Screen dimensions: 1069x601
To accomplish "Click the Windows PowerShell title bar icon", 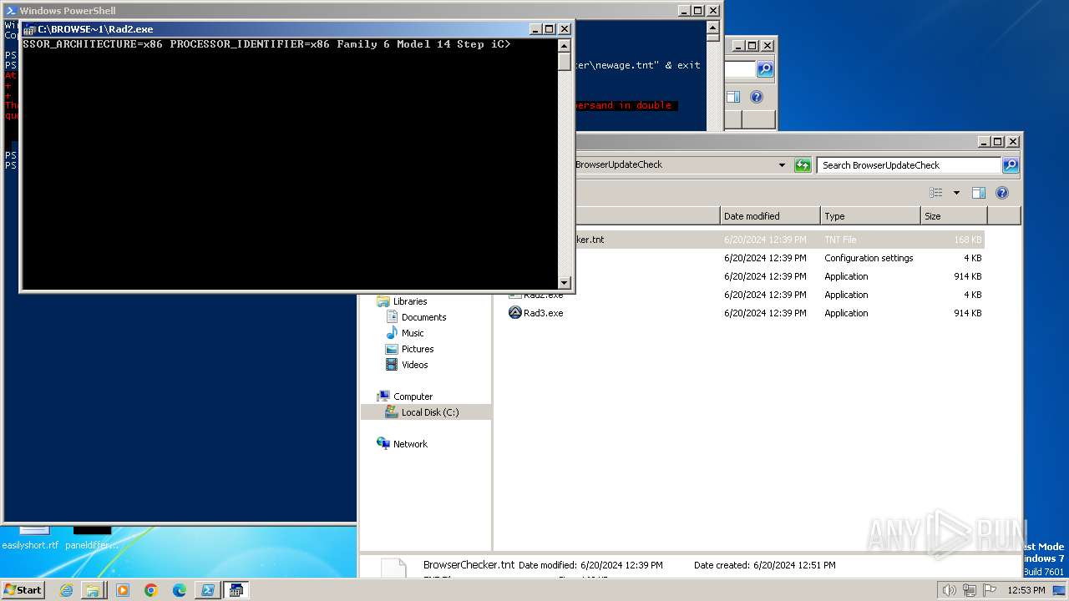I will coord(11,11).
